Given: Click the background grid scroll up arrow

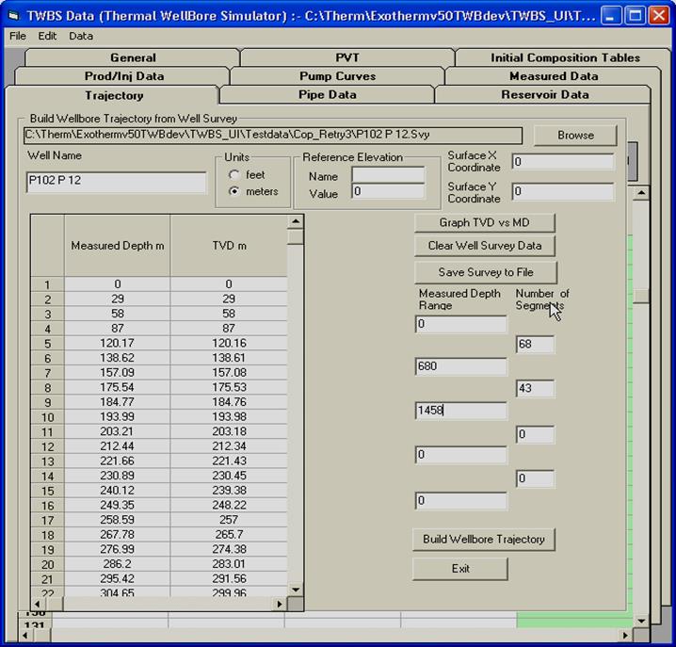Looking at the screenshot, I should coord(641,193).
